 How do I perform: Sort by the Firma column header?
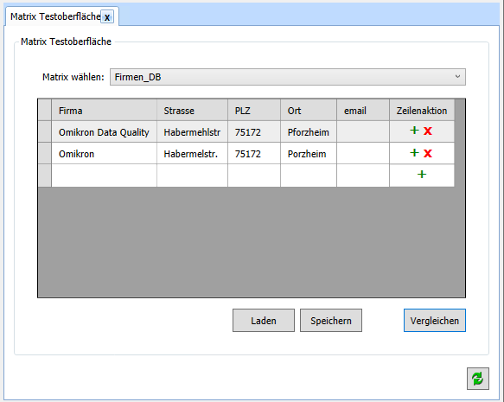[x=104, y=111]
